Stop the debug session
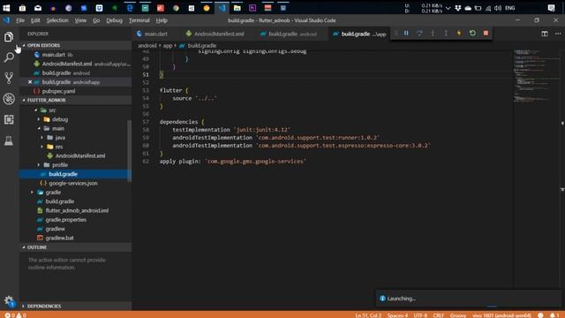This screenshot has width=565, height=318. point(486,34)
